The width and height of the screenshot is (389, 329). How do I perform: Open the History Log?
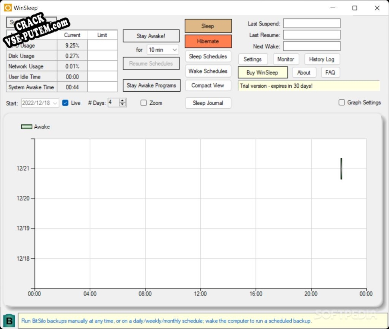pos(321,59)
